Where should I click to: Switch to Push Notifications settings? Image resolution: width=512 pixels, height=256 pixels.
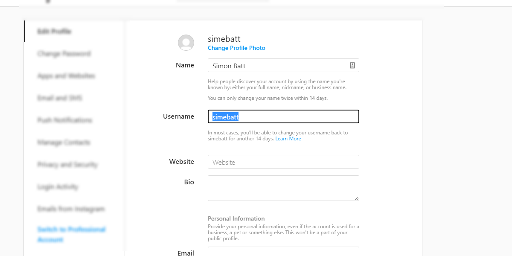64,120
